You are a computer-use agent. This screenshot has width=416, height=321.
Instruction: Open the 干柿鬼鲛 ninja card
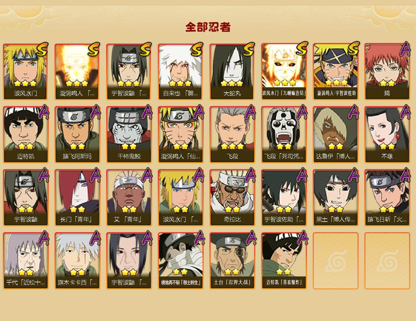[x=129, y=135]
